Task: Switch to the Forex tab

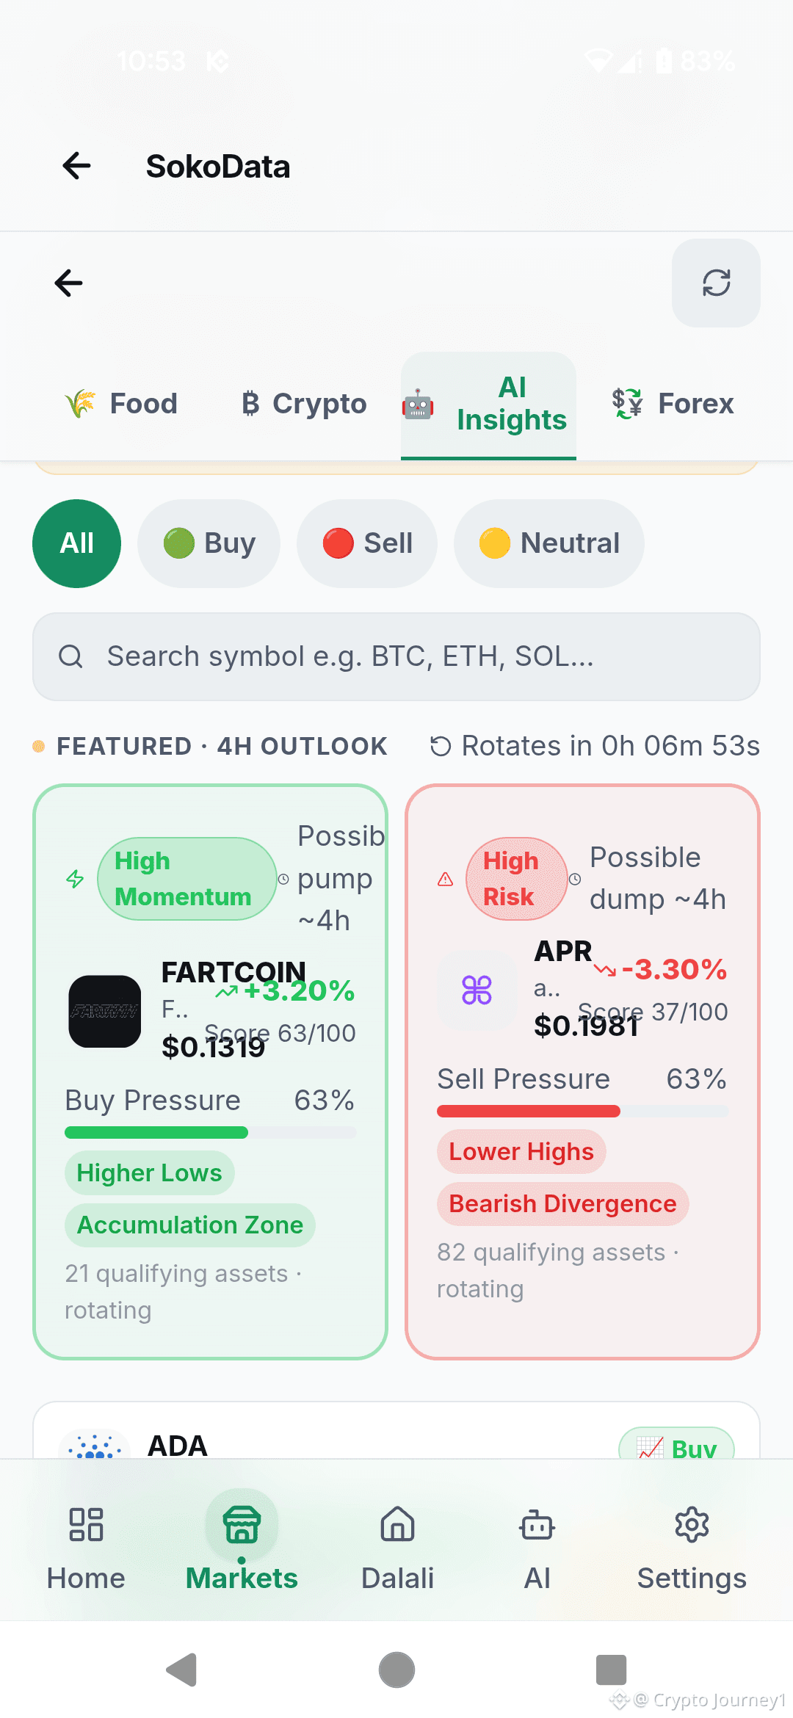Action: coord(673,404)
